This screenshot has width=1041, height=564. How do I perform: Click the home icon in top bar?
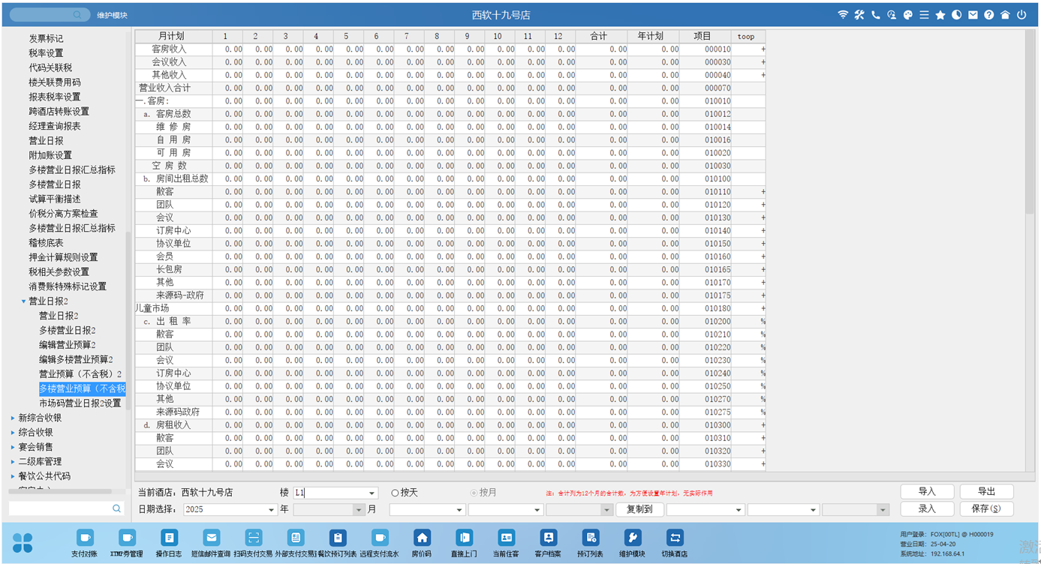point(1005,15)
